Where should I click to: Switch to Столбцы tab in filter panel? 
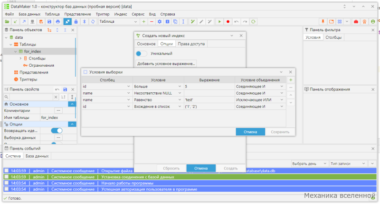[333, 37]
